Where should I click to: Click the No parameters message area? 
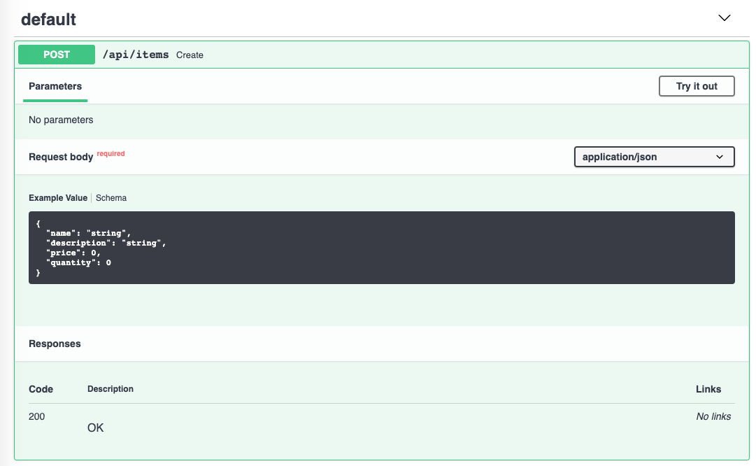tap(61, 120)
